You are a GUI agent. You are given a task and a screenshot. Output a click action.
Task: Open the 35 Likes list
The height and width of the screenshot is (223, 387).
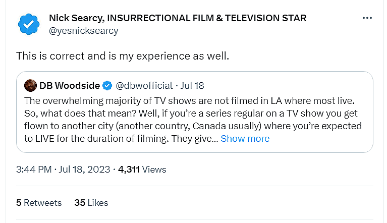point(91,203)
